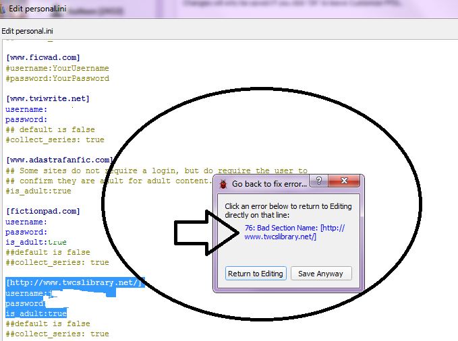Click username line under twiwrite section
This screenshot has width=458, height=341.
click(x=26, y=109)
